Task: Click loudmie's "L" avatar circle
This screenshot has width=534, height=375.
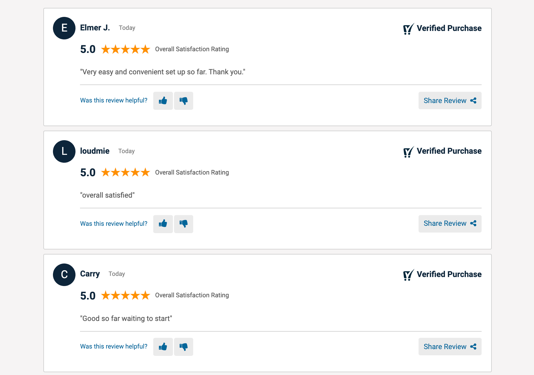Action: [64, 151]
